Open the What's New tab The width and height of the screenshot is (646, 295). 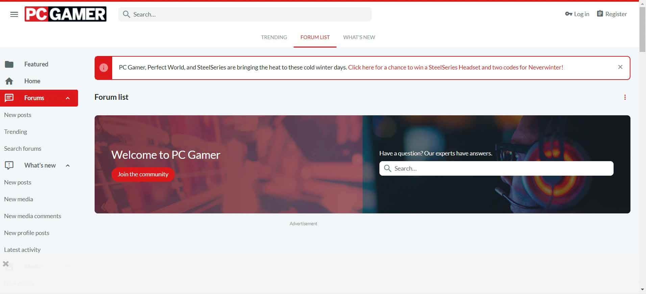(x=359, y=37)
